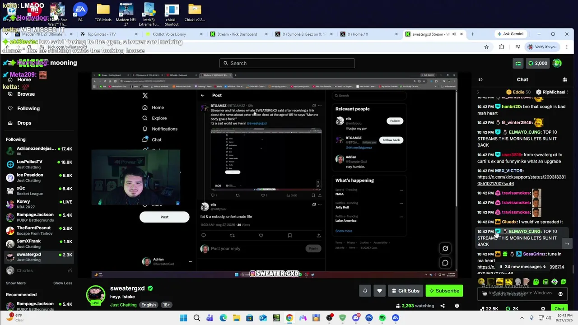This screenshot has width=578, height=325.
Task: Open TheBurntPeanut channel in Following list
Action: point(38,231)
